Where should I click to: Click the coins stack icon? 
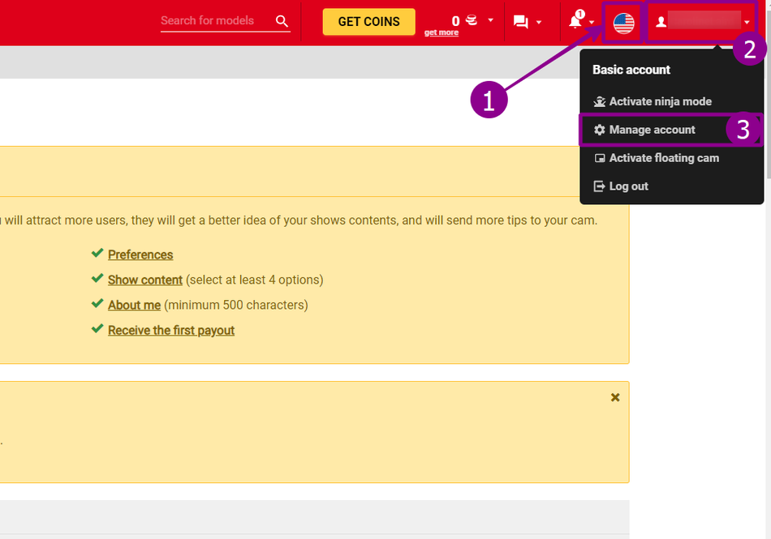[x=472, y=20]
